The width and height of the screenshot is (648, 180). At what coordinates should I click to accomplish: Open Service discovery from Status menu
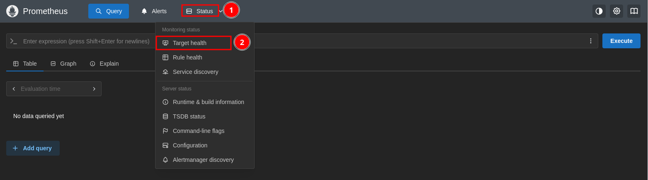point(195,72)
